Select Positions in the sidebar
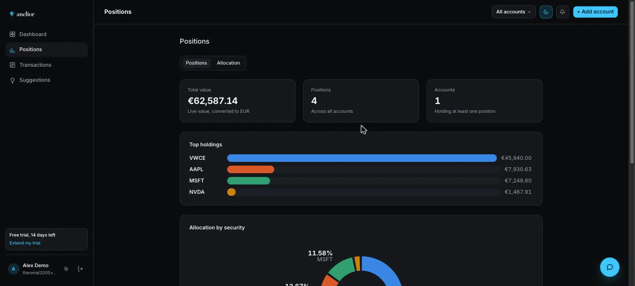635x286 pixels. [47, 49]
